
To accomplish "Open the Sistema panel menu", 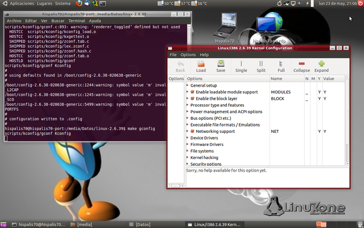I will click(63, 3).
